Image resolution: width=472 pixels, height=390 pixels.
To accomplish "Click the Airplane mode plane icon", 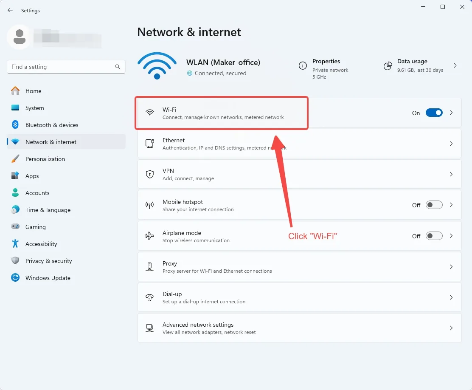I will 149,236.
